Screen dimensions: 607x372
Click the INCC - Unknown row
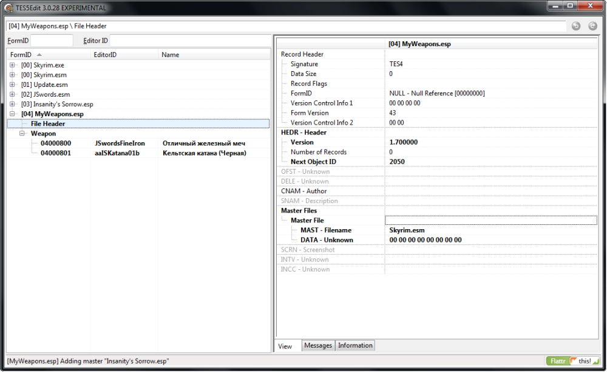(x=437, y=269)
